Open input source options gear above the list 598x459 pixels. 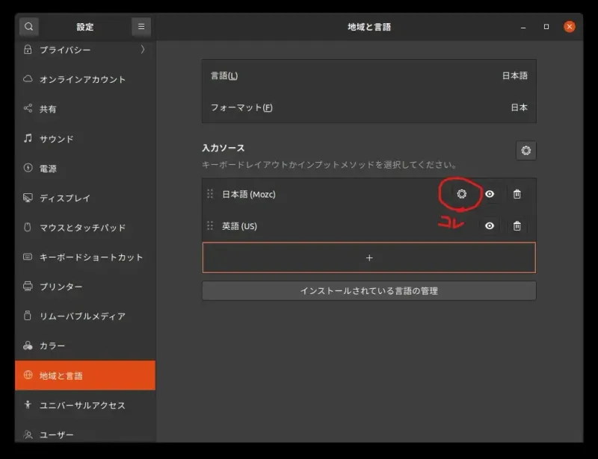[x=526, y=151]
